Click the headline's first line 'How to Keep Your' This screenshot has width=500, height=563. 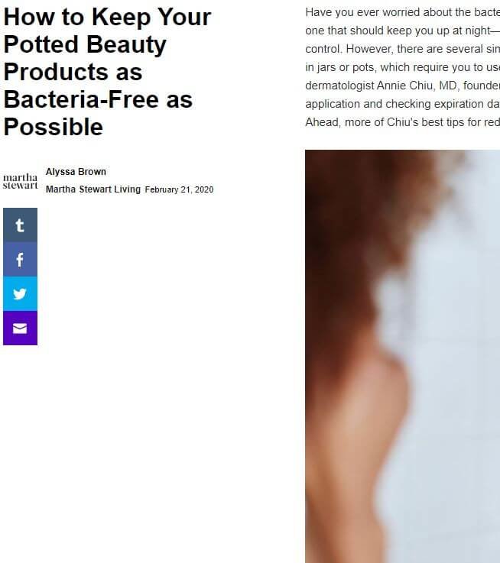(x=107, y=17)
